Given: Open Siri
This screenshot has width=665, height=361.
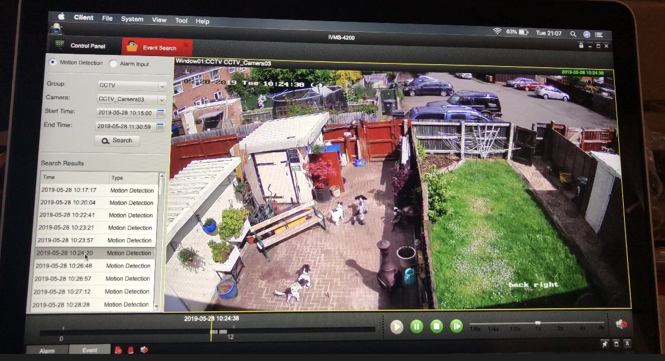Looking at the screenshot, I should point(586,34).
